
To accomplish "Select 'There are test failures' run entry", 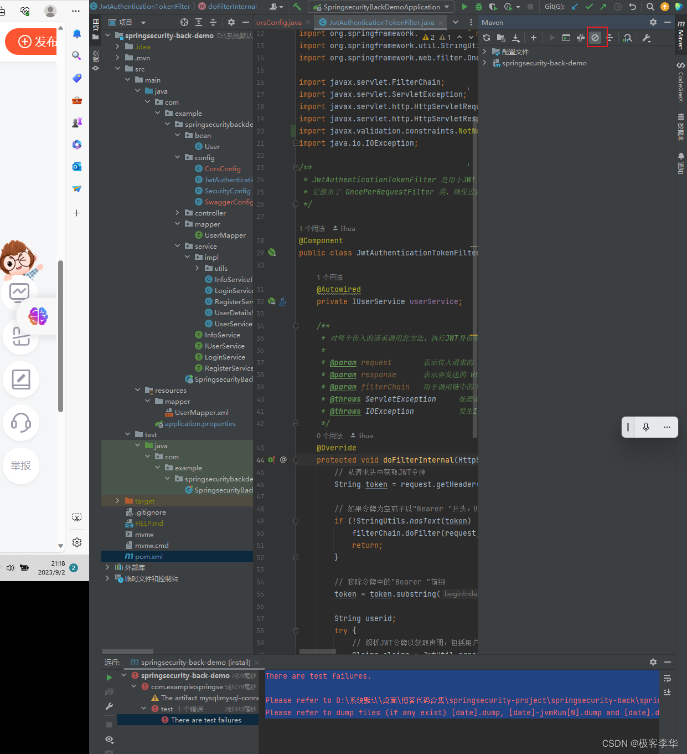I will [188, 720].
